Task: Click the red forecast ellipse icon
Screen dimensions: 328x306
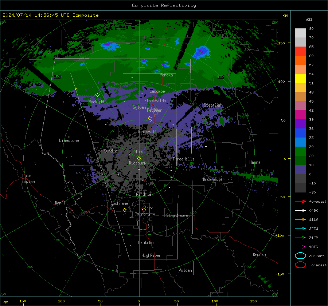Action: (300, 265)
